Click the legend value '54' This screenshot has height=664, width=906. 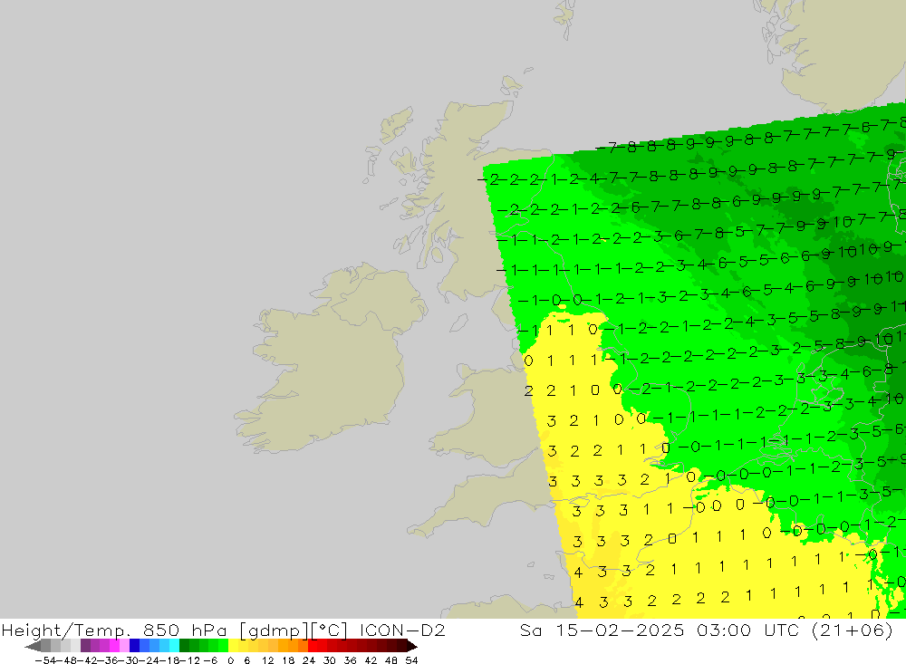(411, 660)
